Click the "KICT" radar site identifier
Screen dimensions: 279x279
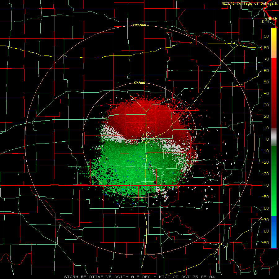(x=164, y=277)
